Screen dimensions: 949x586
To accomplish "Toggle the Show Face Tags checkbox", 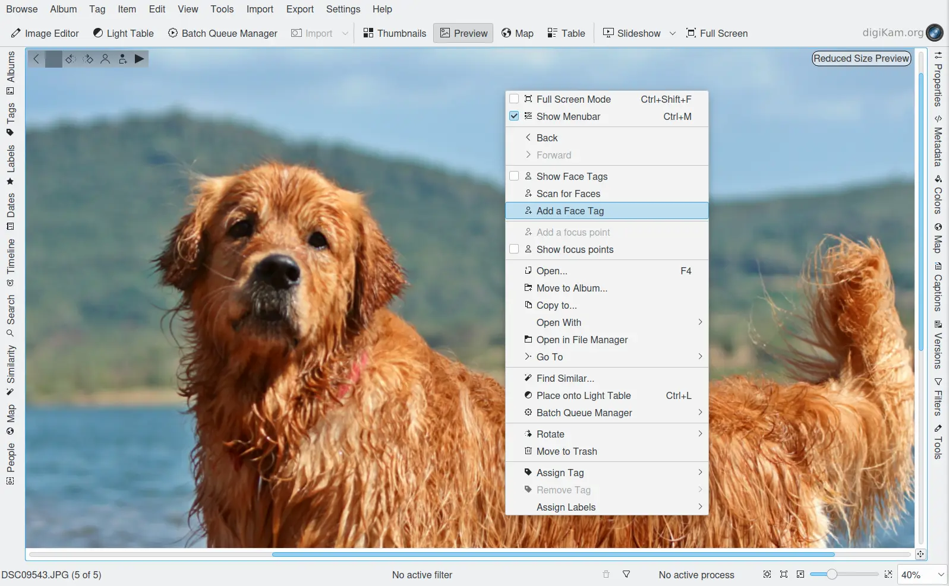I will coord(515,176).
